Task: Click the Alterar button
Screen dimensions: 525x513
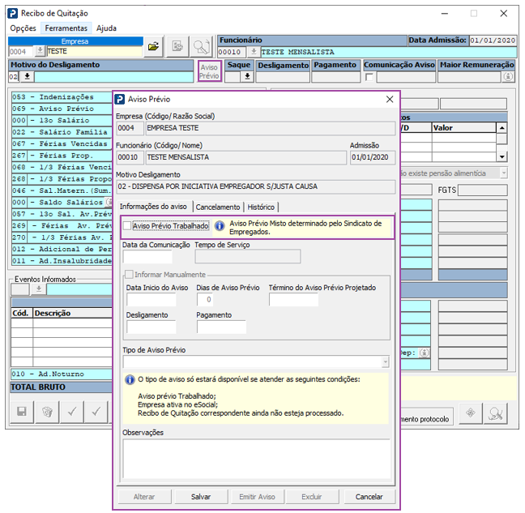Action: pyautogui.click(x=144, y=497)
